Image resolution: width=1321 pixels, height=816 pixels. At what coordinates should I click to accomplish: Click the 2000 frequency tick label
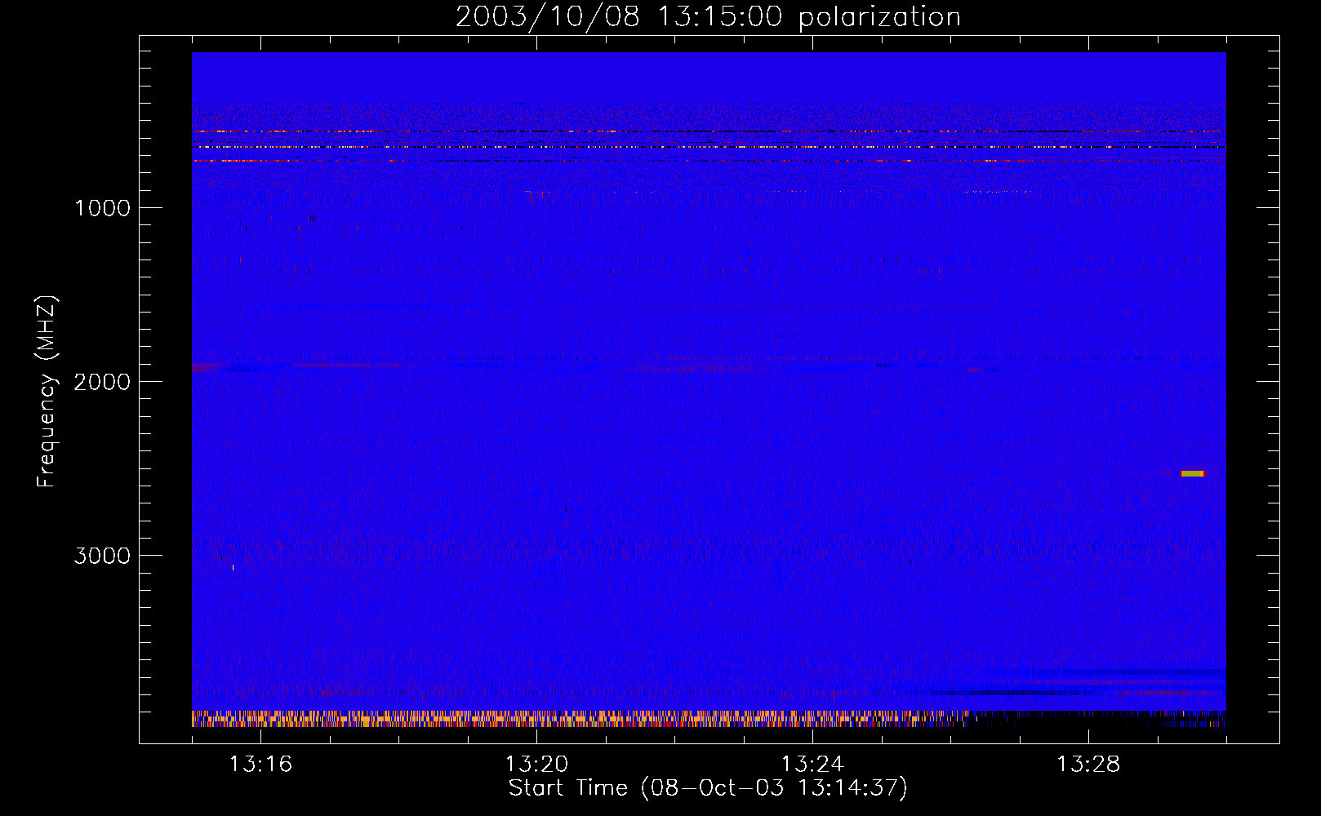[102, 382]
